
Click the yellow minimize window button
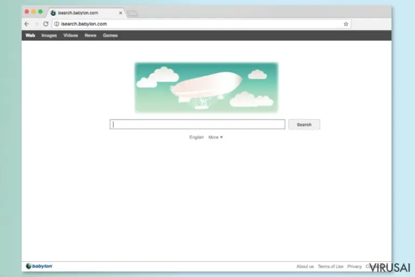click(x=34, y=12)
